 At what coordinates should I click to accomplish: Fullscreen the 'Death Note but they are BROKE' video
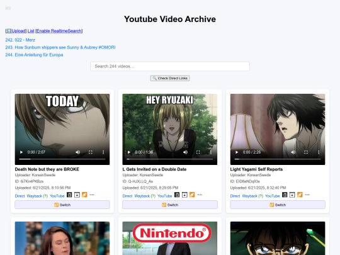click(x=91, y=152)
